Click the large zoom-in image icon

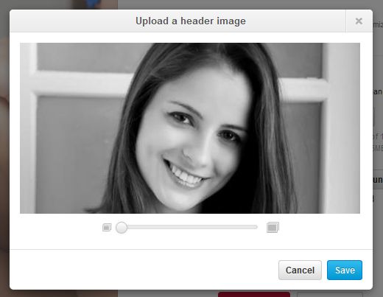273,227
